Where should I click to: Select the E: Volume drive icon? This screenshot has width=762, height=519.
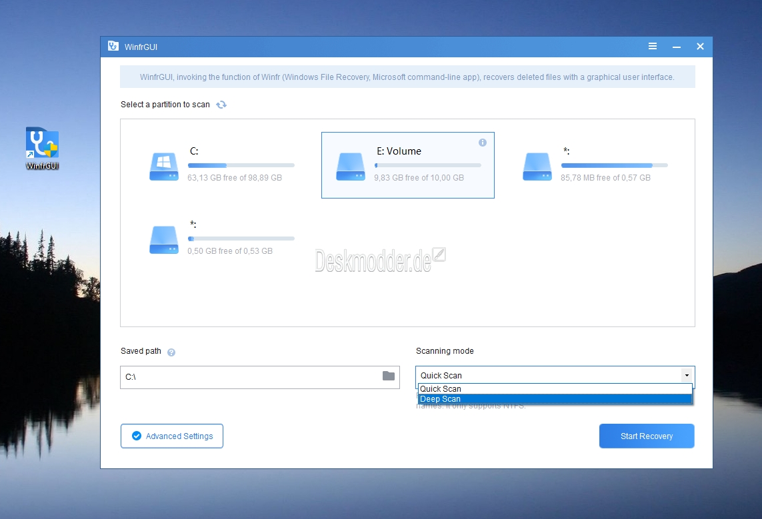[x=351, y=167]
